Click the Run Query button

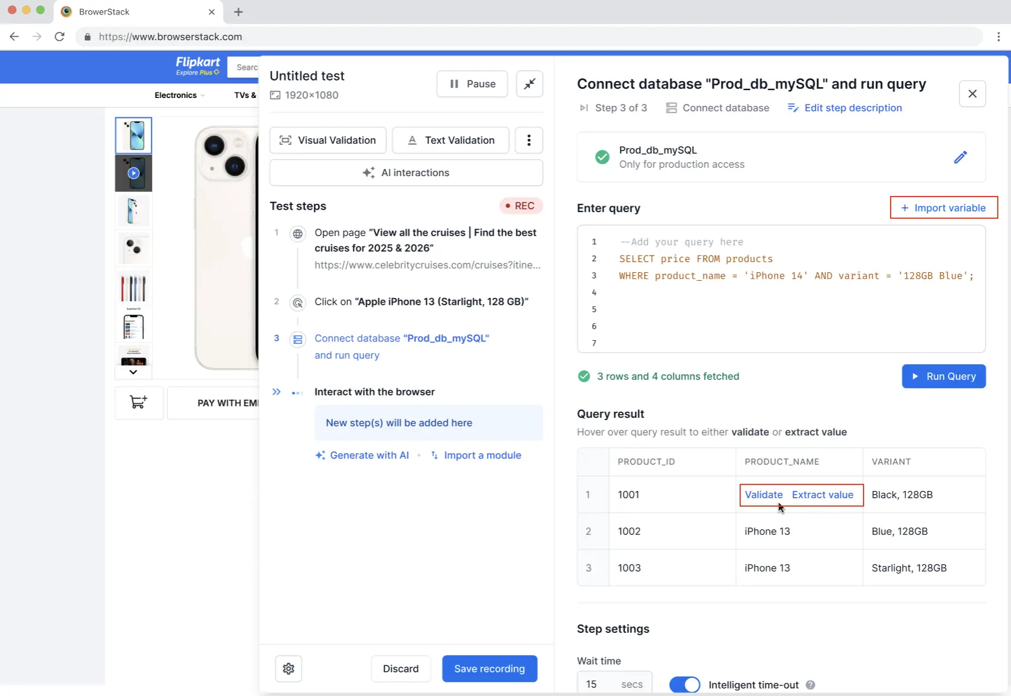(943, 376)
